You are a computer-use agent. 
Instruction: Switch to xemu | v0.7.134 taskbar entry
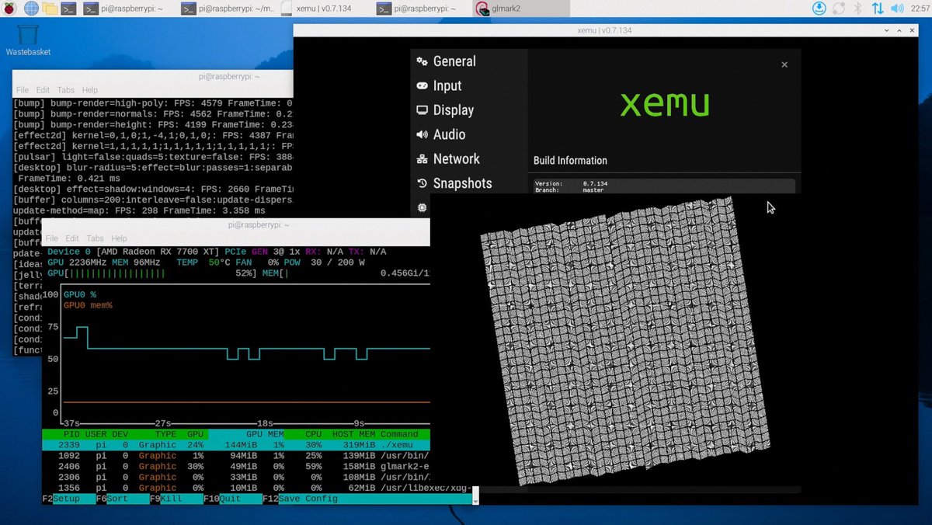click(325, 9)
